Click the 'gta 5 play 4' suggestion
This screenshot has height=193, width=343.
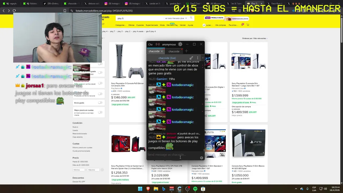pyautogui.click(x=151, y=31)
